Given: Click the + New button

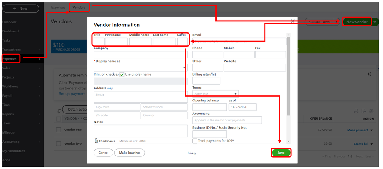Looking at the screenshot, I should pyautogui.click(x=21, y=8).
